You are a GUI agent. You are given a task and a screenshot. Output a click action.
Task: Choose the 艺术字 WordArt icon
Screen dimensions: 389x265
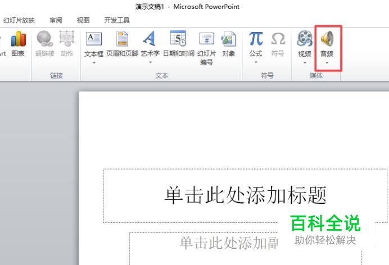(x=150, y=39)
